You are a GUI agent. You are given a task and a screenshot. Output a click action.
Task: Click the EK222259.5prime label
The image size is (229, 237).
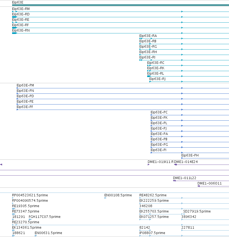click(x=154, y=201)
